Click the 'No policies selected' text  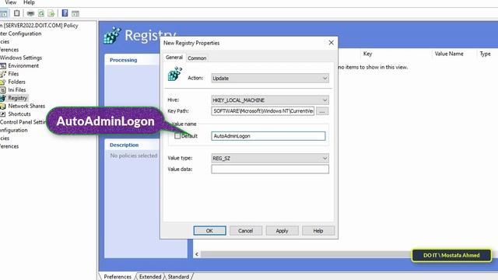point(134,156)
